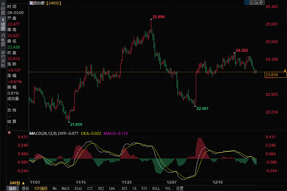Click the 25.898 peak price marker
This screenshot has height=191, width=287.
(158, 17)
